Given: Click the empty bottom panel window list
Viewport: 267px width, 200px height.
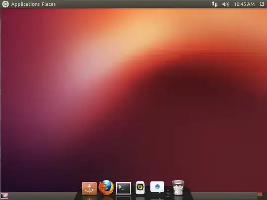Looking at the screenshot, I should [43, 196].
